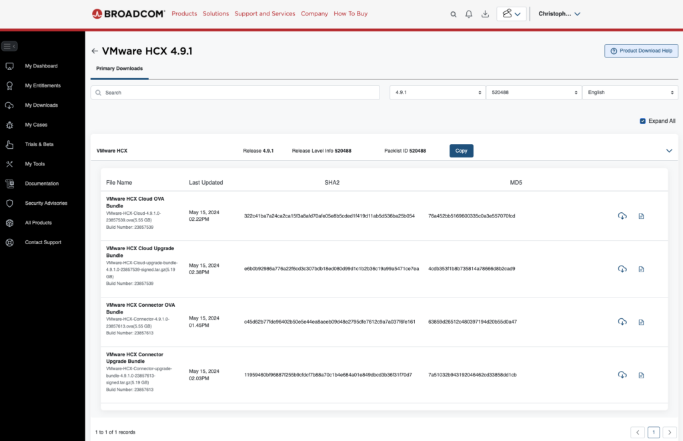Open the My Entitlements sidebar link
683x441 pixels.
(x=43, y=86)
